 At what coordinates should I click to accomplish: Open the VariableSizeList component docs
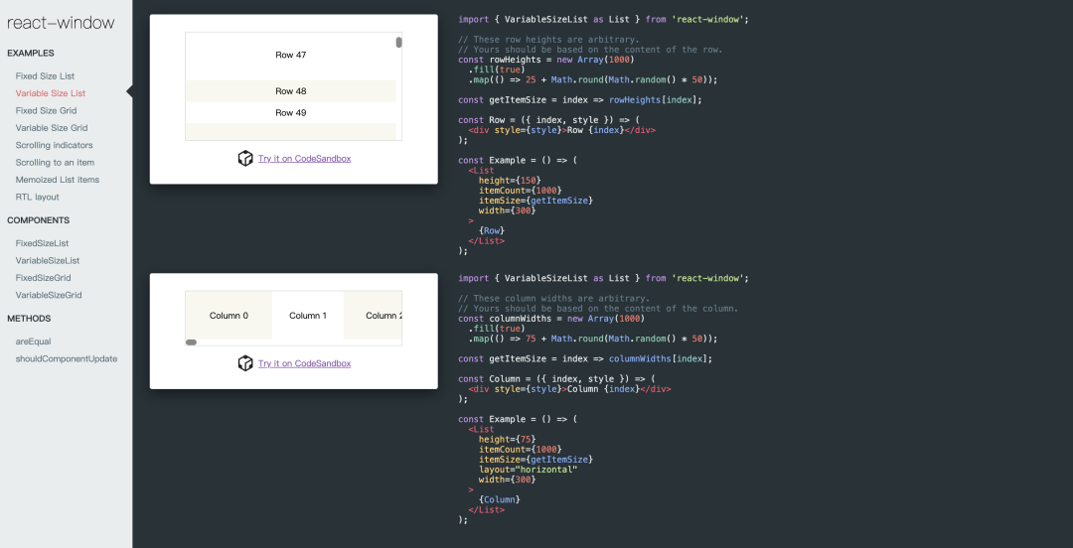click(x=48, y=261)
